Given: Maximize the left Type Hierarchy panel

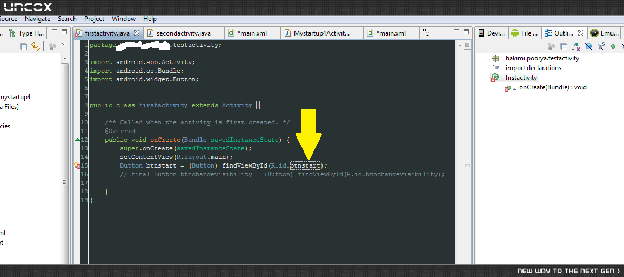Looking at the screenshot, I should coord(64,31).
